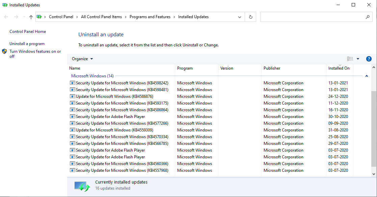Screen dimensions: 377x197
Task: Go to Programs and Features breadcrumb
Action: click(x=150, y=17)
